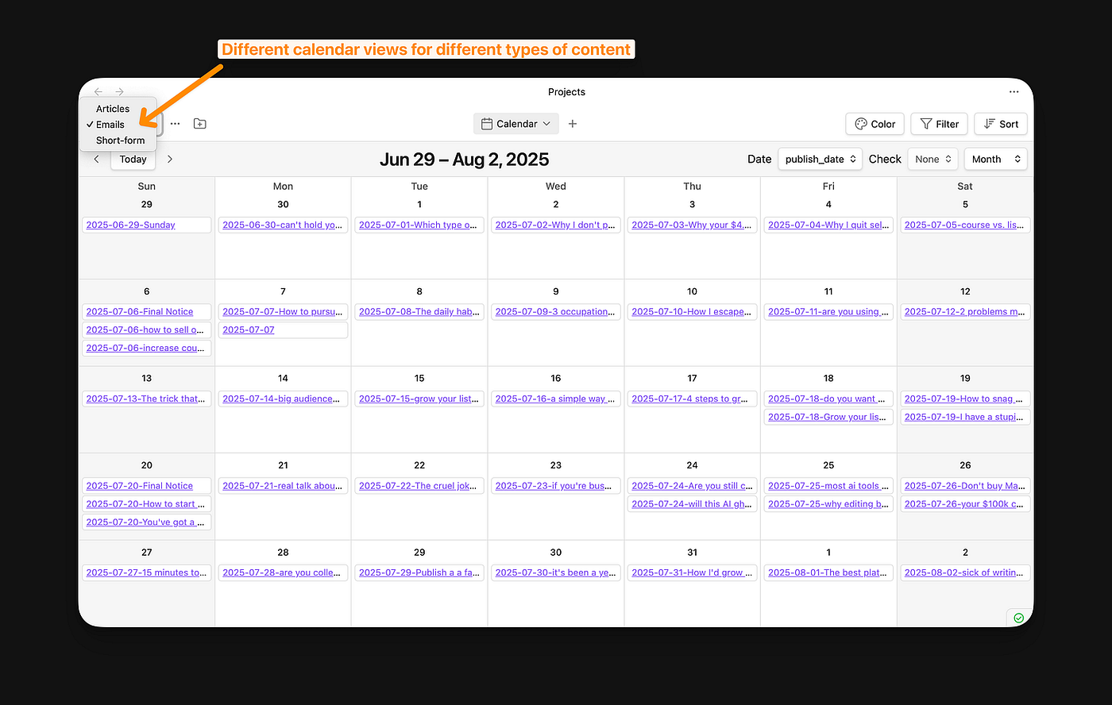This screenshot has height=705, width=1112.
Task: Go to previous month with left chevron
Action: [97, 160]
